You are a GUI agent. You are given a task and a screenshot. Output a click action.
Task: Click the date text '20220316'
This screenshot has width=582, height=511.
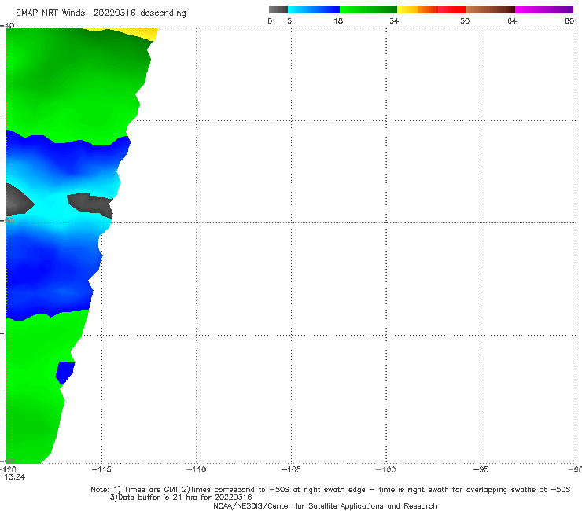[x=114, y=13]
